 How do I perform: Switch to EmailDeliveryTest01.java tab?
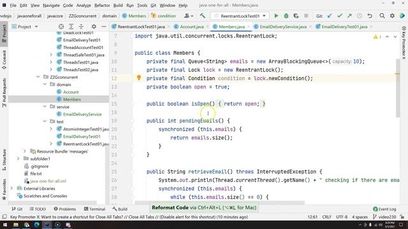pos(344,27)
